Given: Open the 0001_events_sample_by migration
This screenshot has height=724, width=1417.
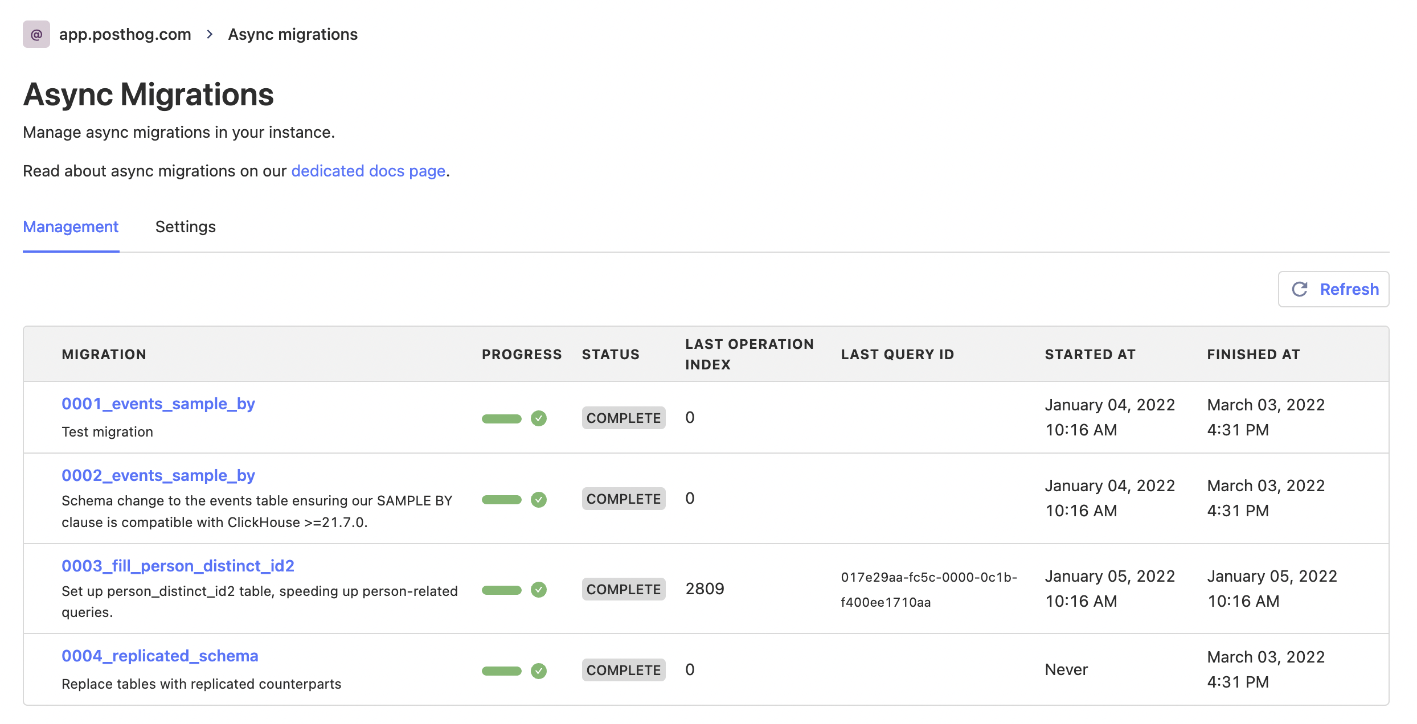Looking at the screenshot, I should click(158, 404).
